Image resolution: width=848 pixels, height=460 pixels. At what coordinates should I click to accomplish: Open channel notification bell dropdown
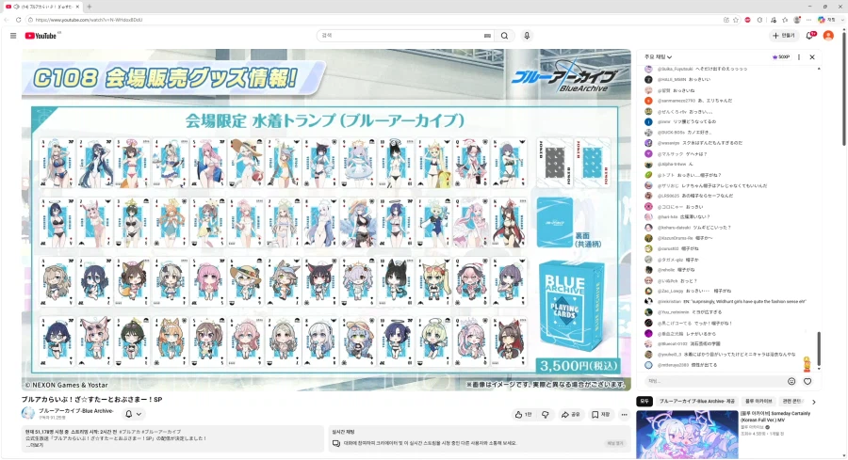[x=133, y=414]
